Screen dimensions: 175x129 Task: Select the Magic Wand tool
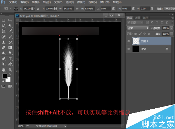tap(10, 26)
